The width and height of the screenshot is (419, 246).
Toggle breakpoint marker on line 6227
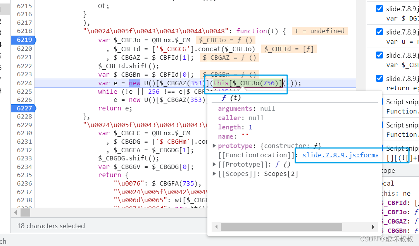[24, 108]
